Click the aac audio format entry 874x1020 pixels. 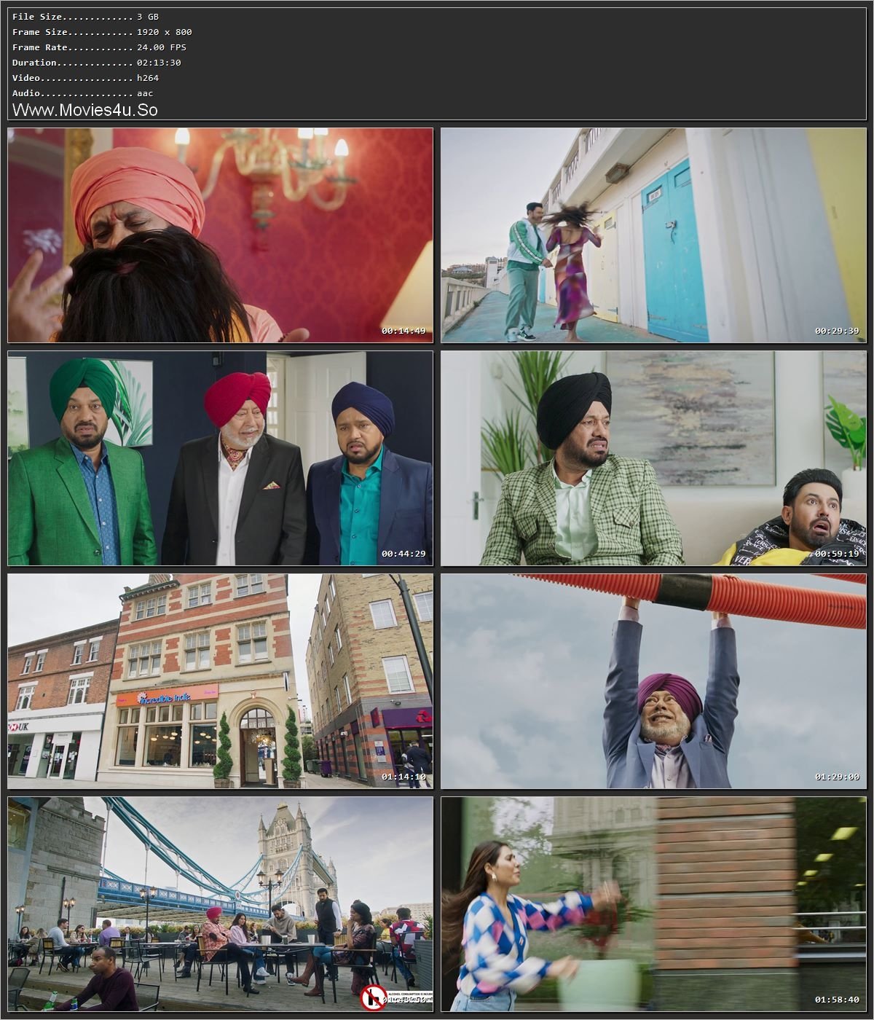click(76, 93)
